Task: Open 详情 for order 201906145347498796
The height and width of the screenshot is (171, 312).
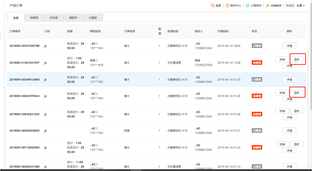Action: coord(289,46)
